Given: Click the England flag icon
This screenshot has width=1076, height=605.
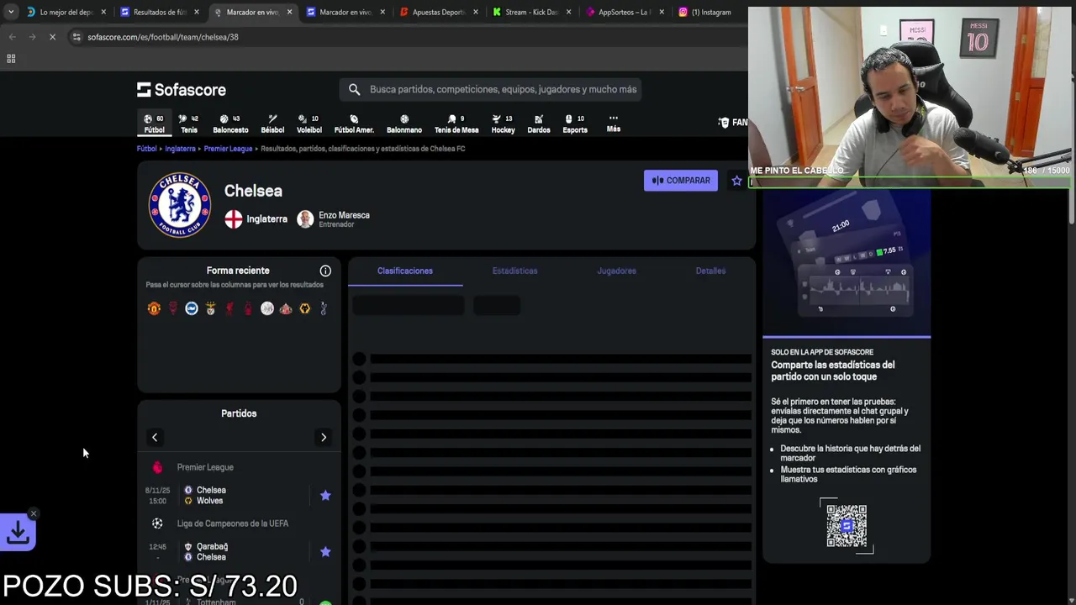Looking at the screenshot, I should tap(234, 219).
